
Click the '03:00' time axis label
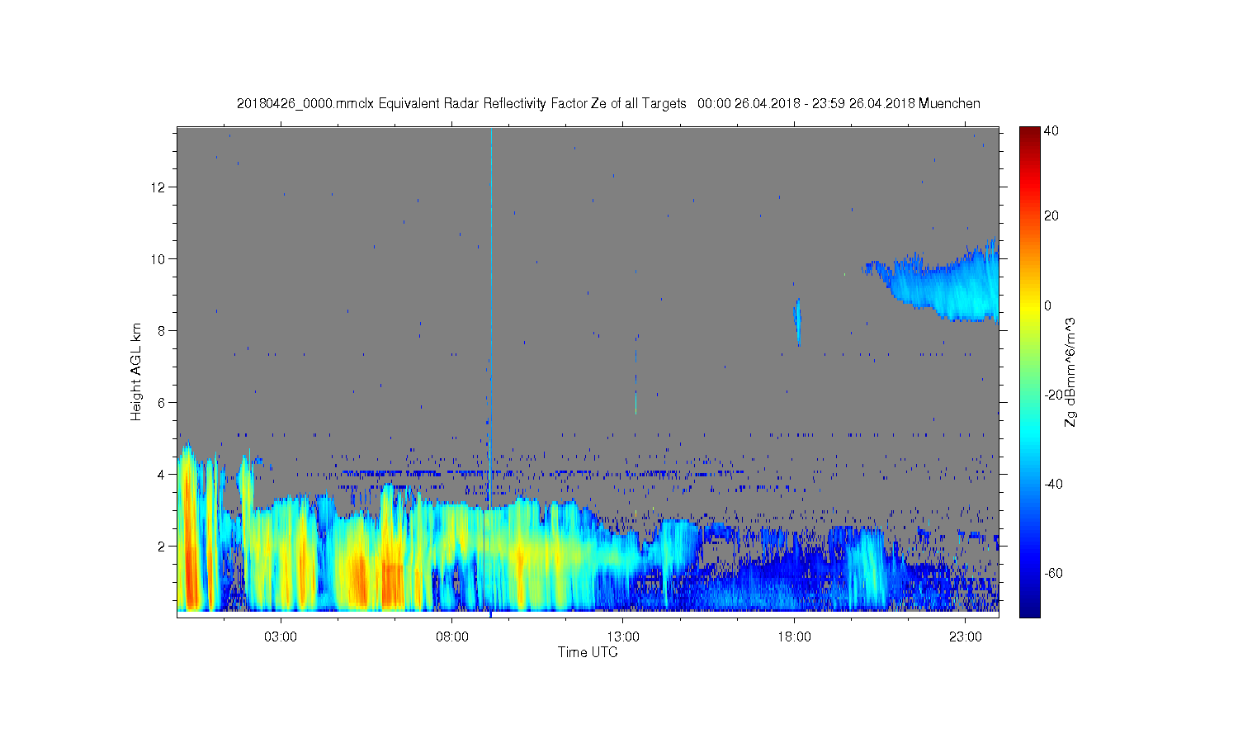[281, 637]
